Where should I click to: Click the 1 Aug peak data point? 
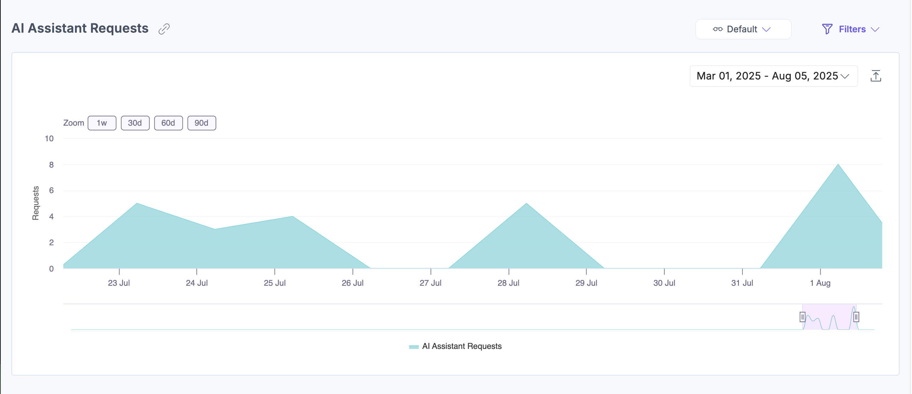point(838,164)
